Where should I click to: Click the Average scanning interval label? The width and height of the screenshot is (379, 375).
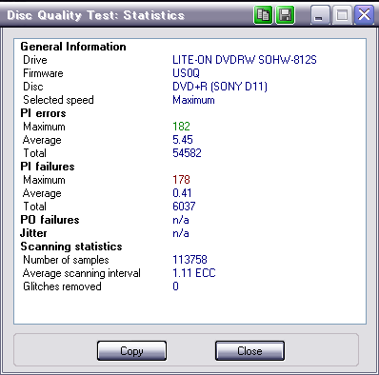(x=82, y=273)
